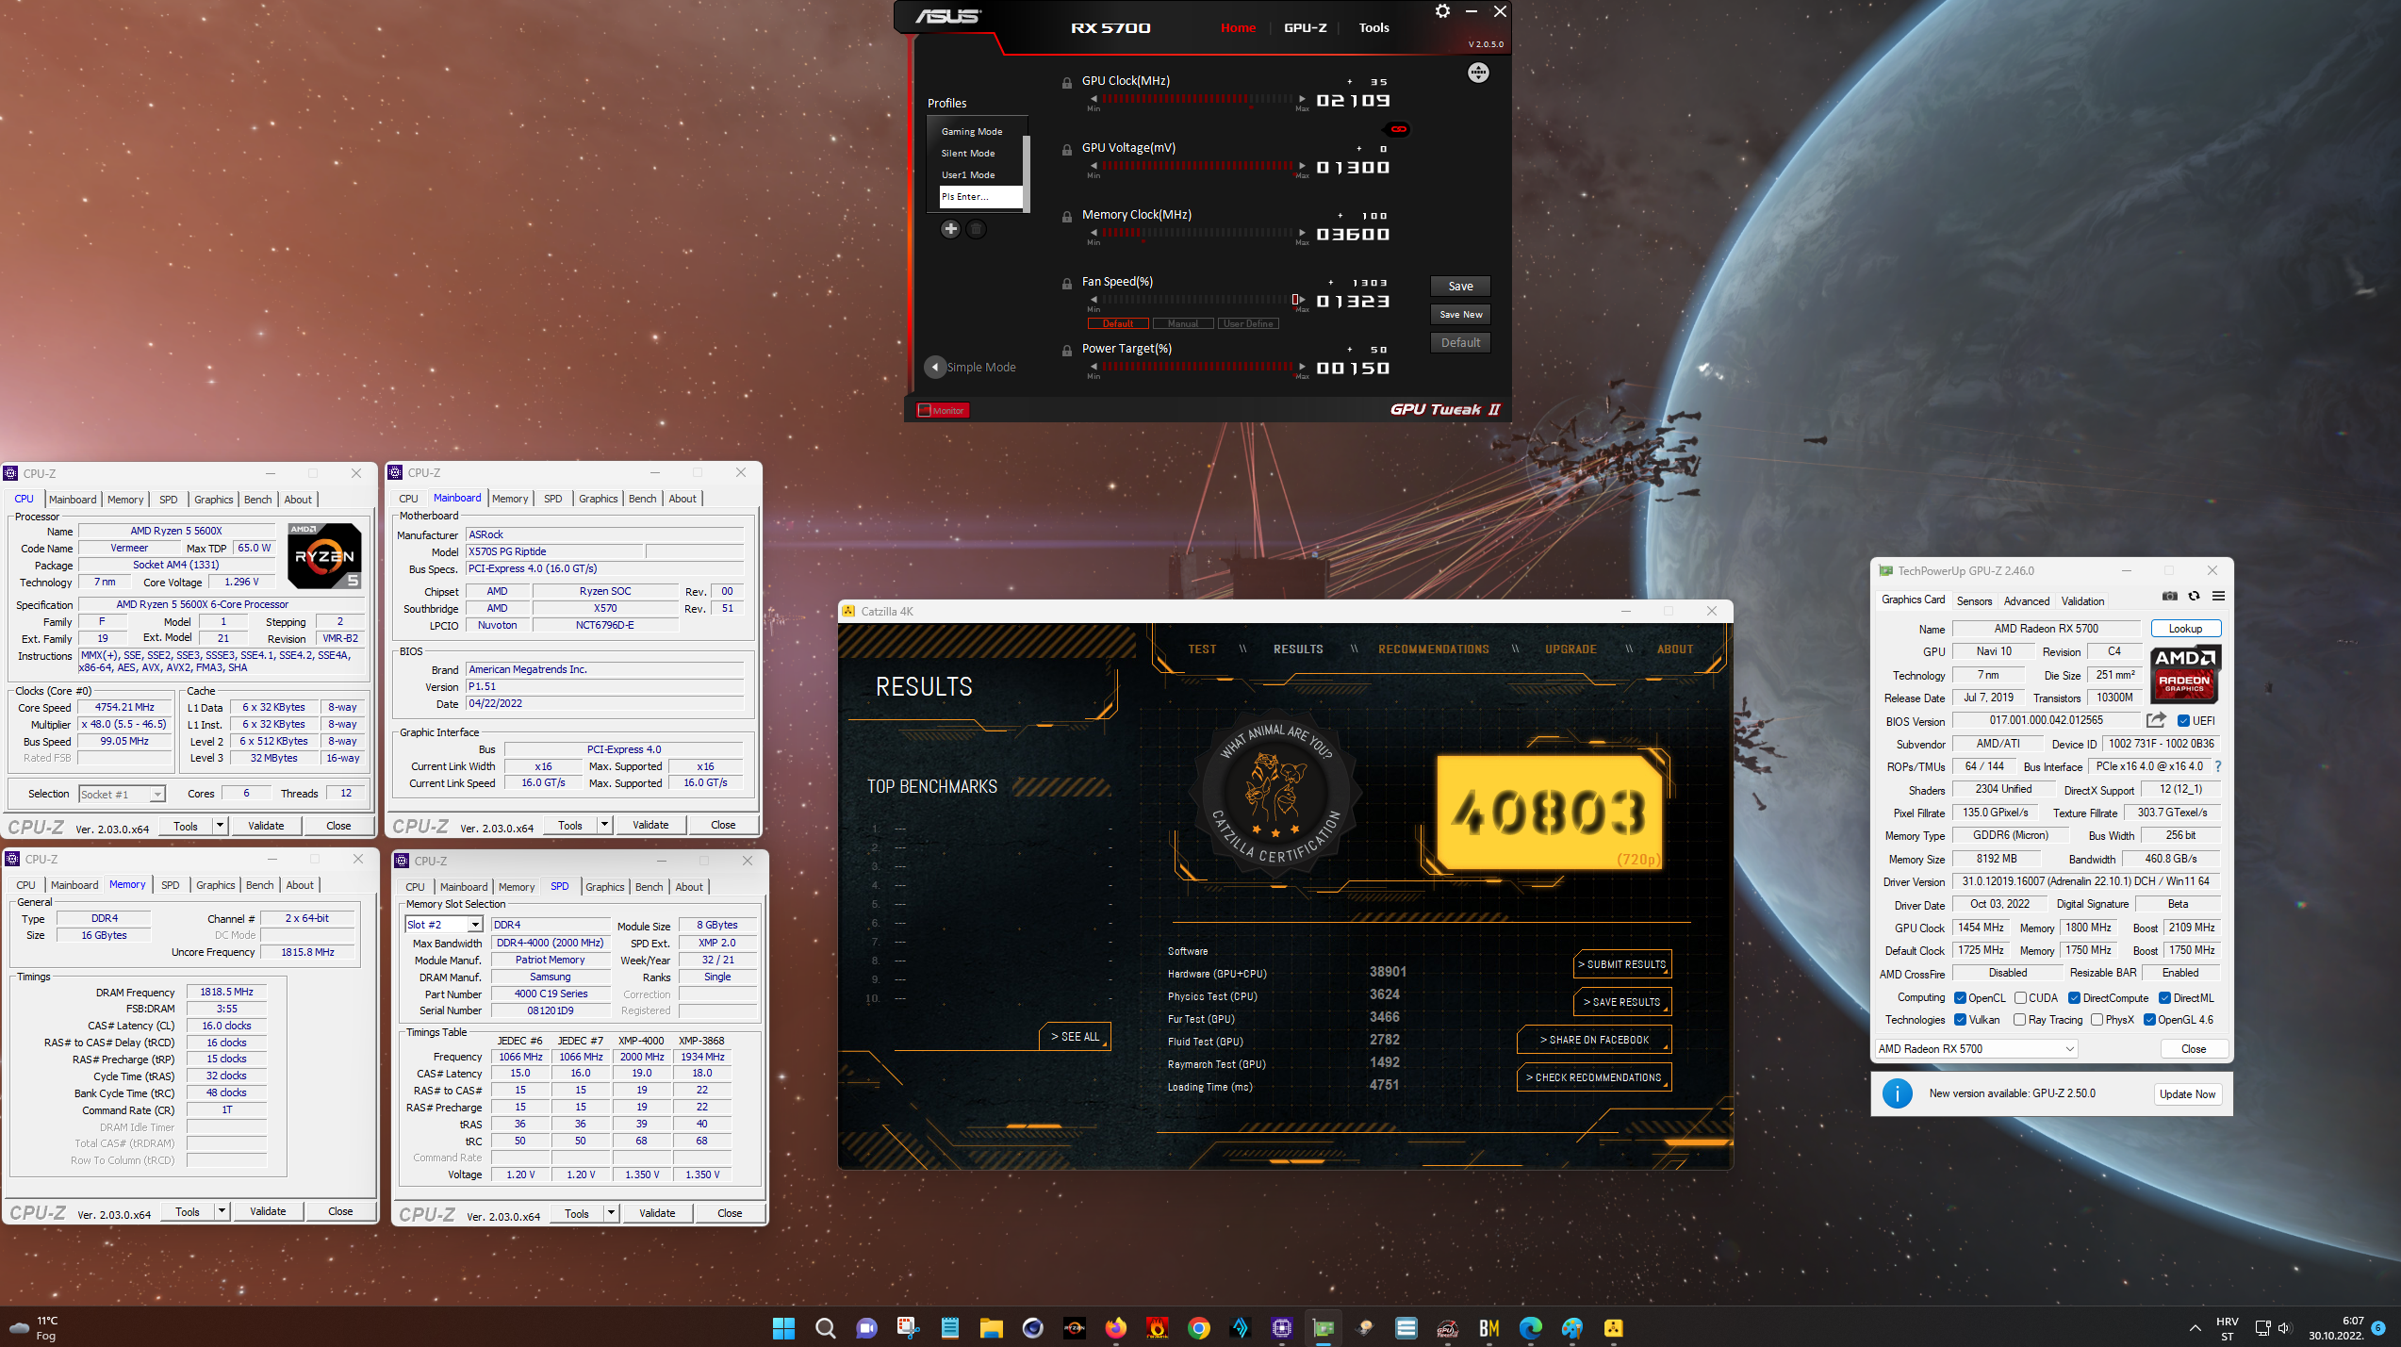This screenshot has width=2401, height=1347.
Task: Open Microsoft Edge from taskbar
Action: [x=1531, y=1328]
